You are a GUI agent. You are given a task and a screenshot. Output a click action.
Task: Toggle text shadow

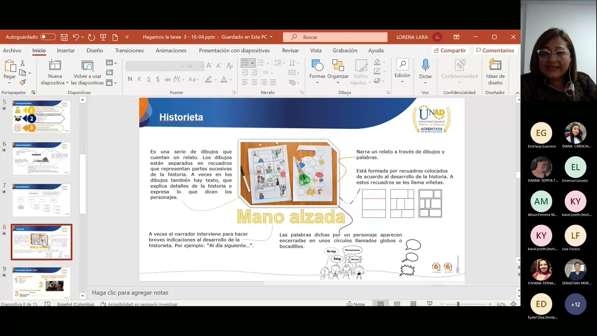[x=158, y=79]
